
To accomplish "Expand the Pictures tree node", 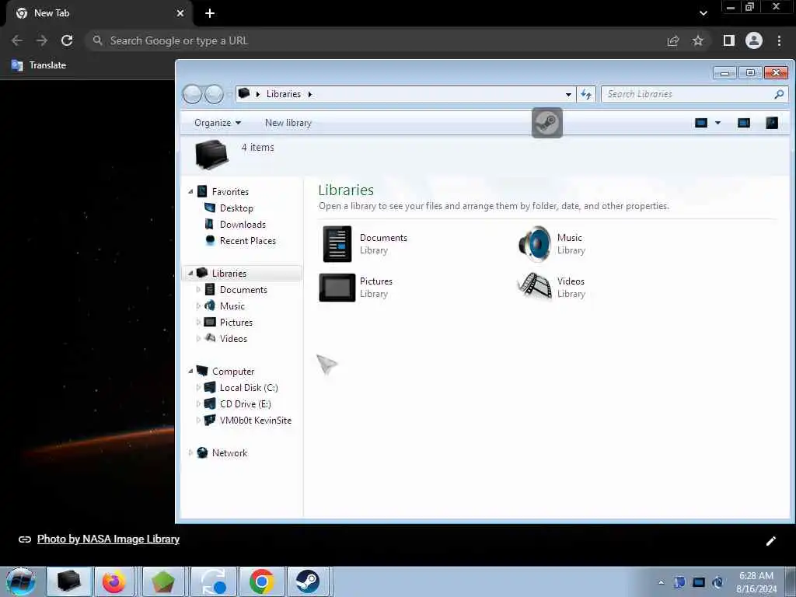I will tap(198, 323).
